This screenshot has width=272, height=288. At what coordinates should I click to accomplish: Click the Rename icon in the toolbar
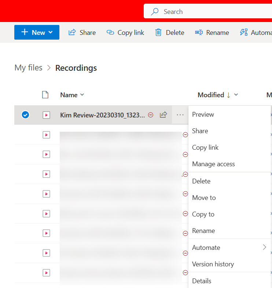coord(199,32)
